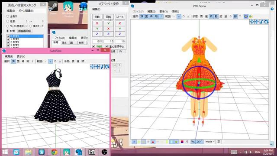The width and height of the screenshot is (277, 156).
Task: Toggle the four-pane grid icon in PMDView
Action: (x=251, y=16)
